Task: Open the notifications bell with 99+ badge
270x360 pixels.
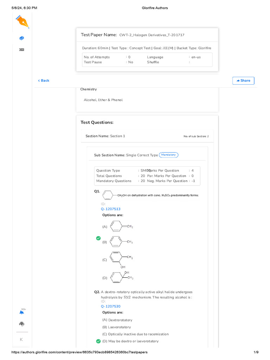Action: pyautogui.click(x=22, y=312)
